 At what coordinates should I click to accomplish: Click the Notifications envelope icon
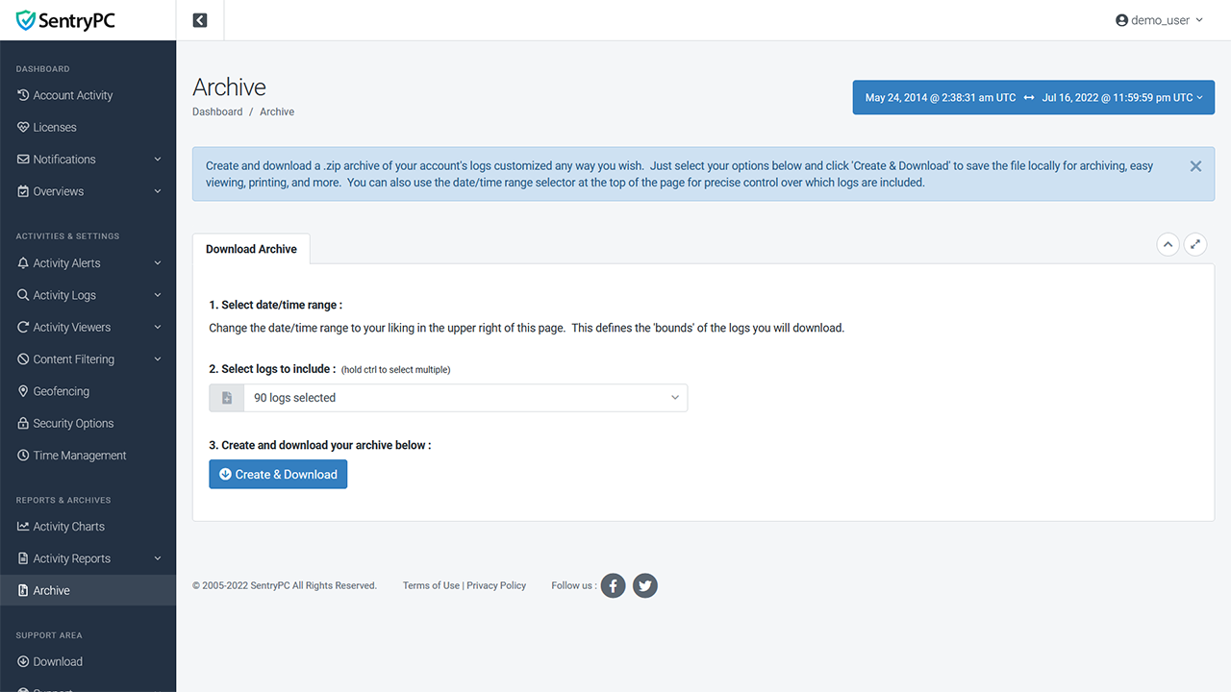[x=24, y=160]
